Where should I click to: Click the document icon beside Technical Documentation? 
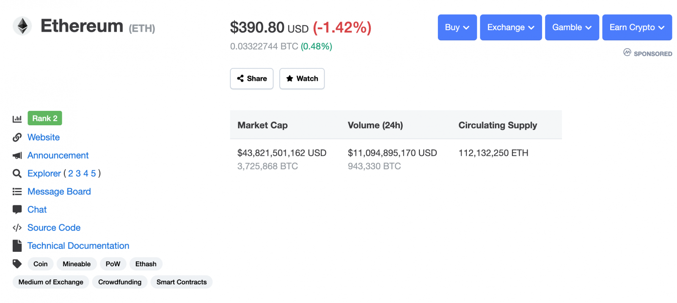(x=17, y=246)
